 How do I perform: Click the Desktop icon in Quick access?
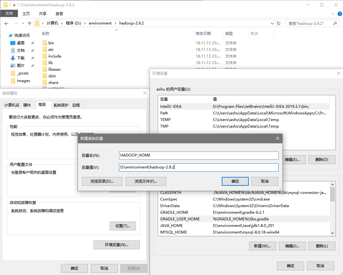13,43
